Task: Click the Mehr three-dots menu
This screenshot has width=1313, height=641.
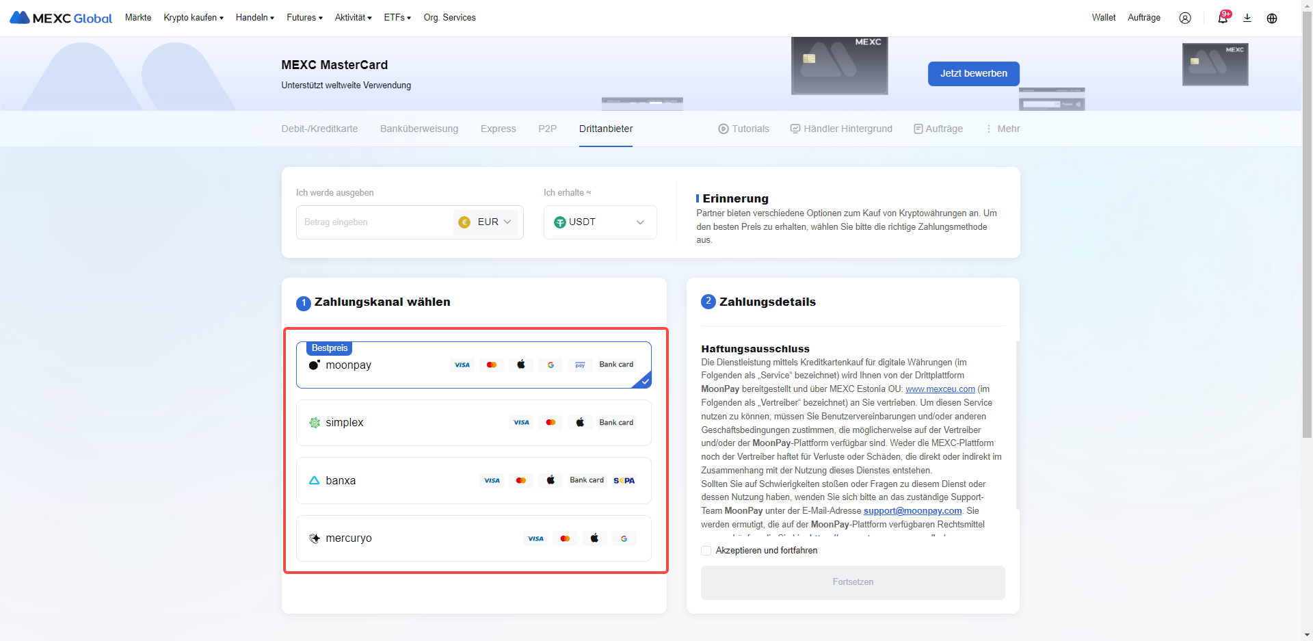Action: pyautogui.click(x=1003, y=129)
